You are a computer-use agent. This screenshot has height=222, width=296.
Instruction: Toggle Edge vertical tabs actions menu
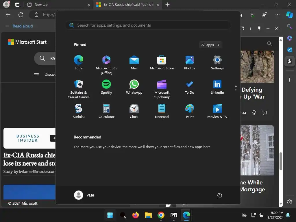point(17,5)
